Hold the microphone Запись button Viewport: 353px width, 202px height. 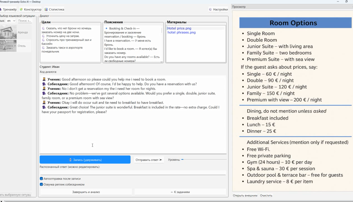coord(85,160)
